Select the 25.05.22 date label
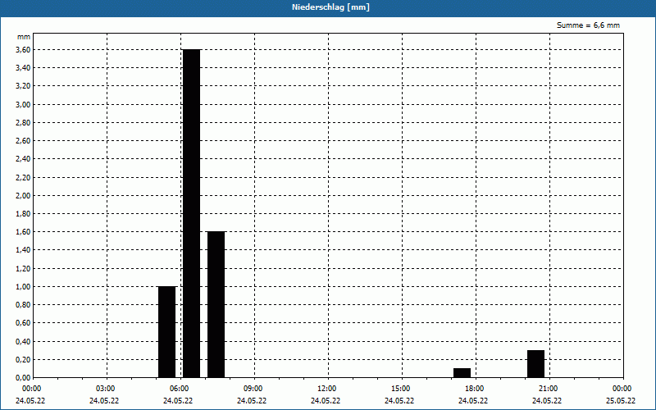The width and height of the screenshot is (656, 410). [x=621, y=401]
